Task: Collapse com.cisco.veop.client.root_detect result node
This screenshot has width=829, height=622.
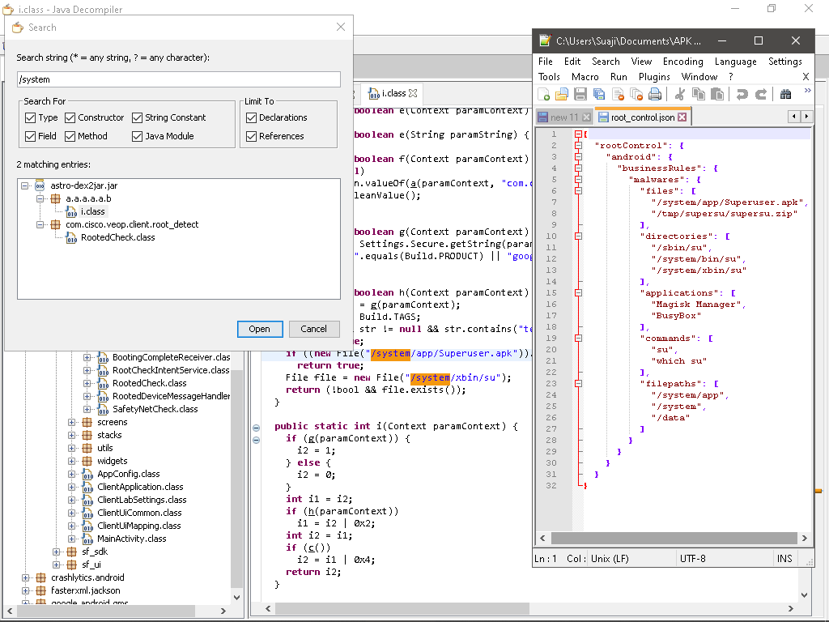Action: coord(40,225)
